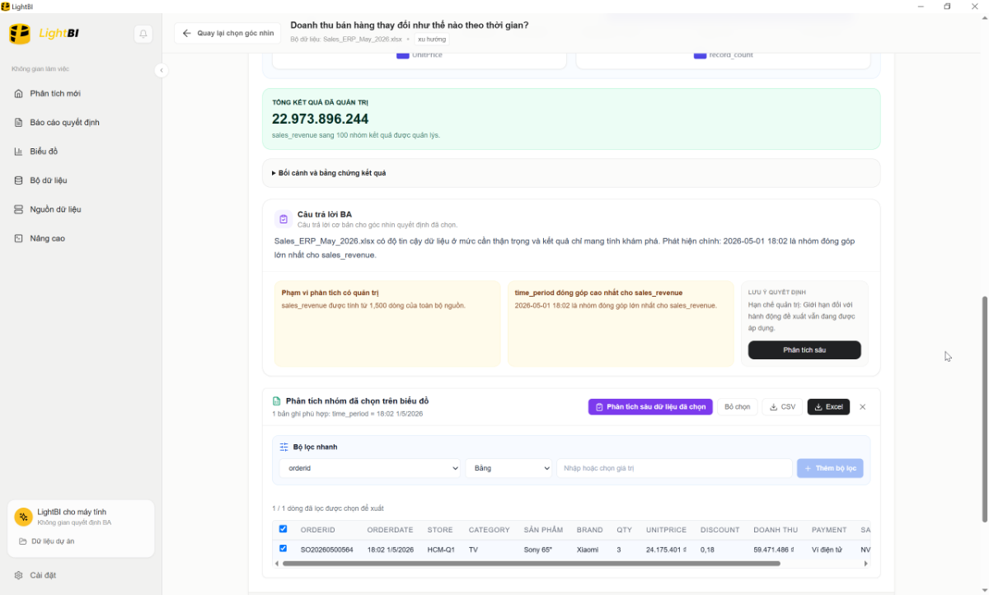Toggle the header select-all checkbox
989x595 pixels.
284,529
